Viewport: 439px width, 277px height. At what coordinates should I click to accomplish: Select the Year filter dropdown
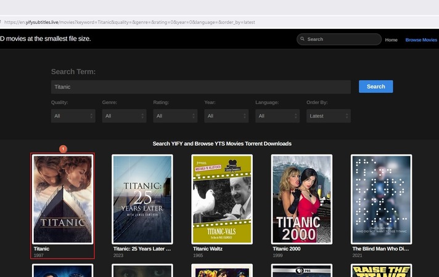227,116
